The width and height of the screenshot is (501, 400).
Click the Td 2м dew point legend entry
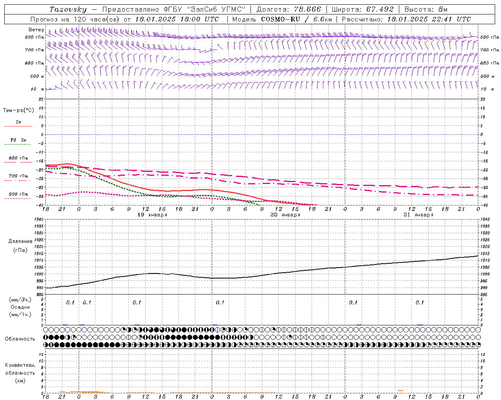pyautogui.click(x=18, y=142)
